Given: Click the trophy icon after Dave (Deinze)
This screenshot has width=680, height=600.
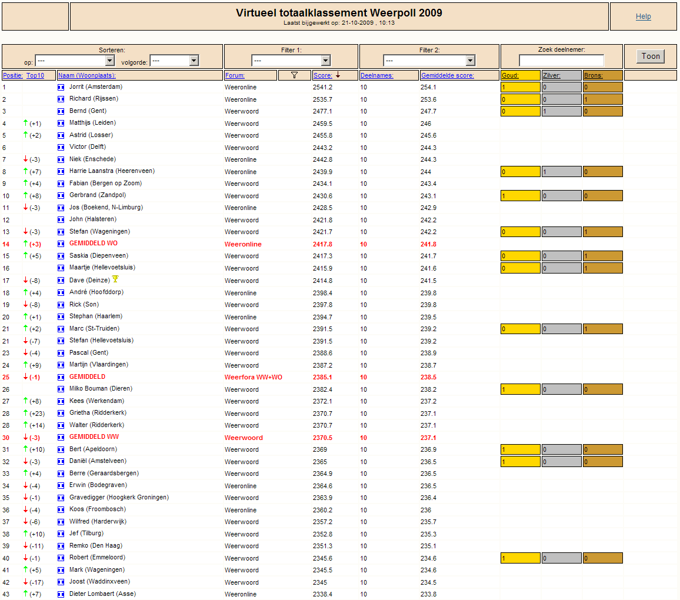Looking at the screenshot, I should pyautogui.click(x=115, y=279).
